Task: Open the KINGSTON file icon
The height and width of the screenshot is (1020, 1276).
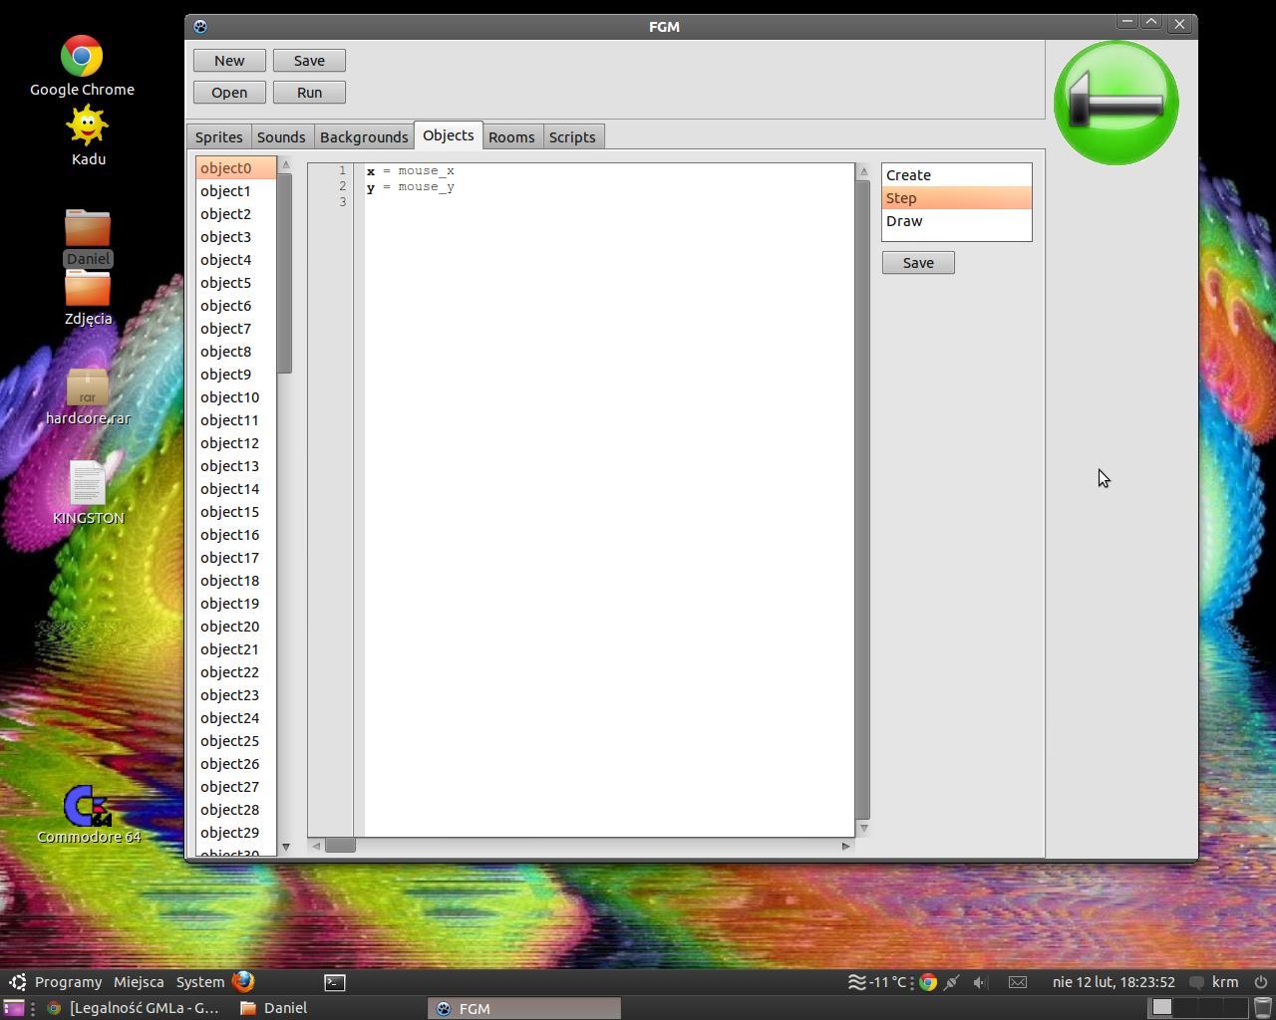Action: (88, 484)
